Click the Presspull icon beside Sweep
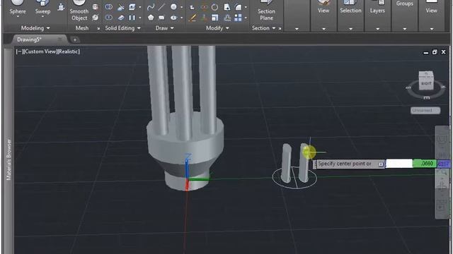This screenshot has height=254, width=453. (x=61, y=7)
